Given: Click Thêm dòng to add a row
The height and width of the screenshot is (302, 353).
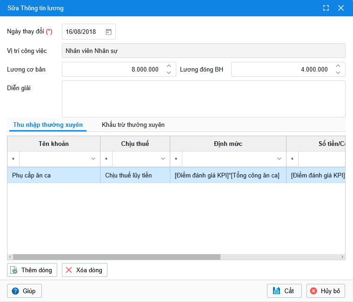Looking at the screenshot, I should [x=32, y=270].
